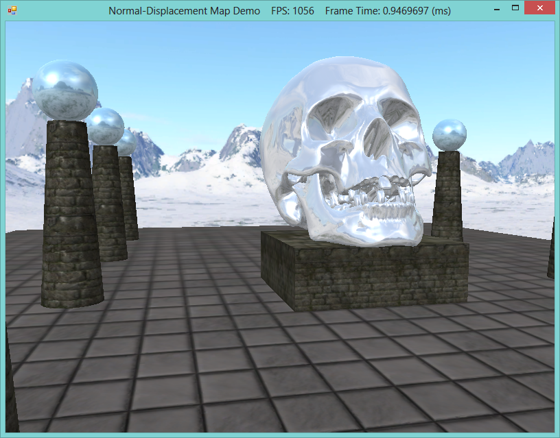560x438 pixels.
Task: Close the Normal-Displacement Map Demo window
Action: click(539, 8)
